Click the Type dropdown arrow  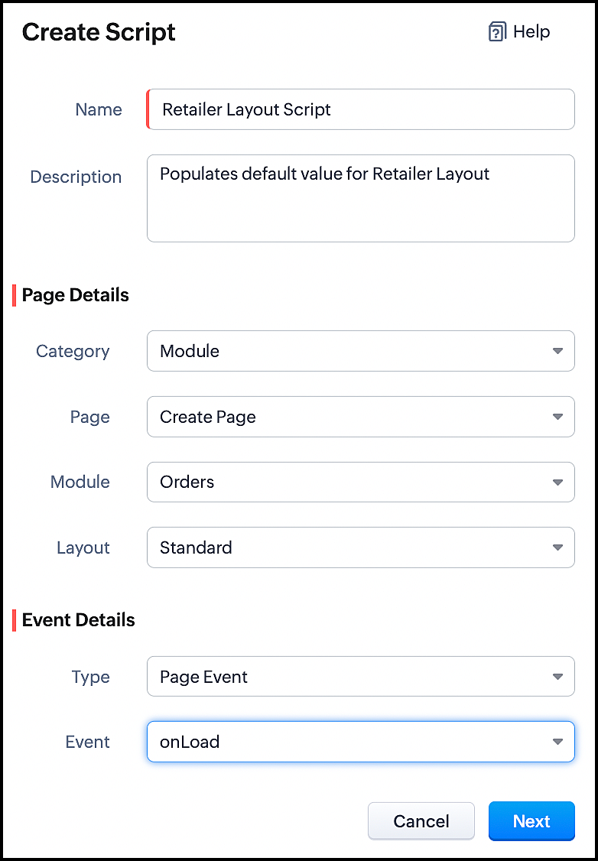pyautogui.click(x=557, y=676)
